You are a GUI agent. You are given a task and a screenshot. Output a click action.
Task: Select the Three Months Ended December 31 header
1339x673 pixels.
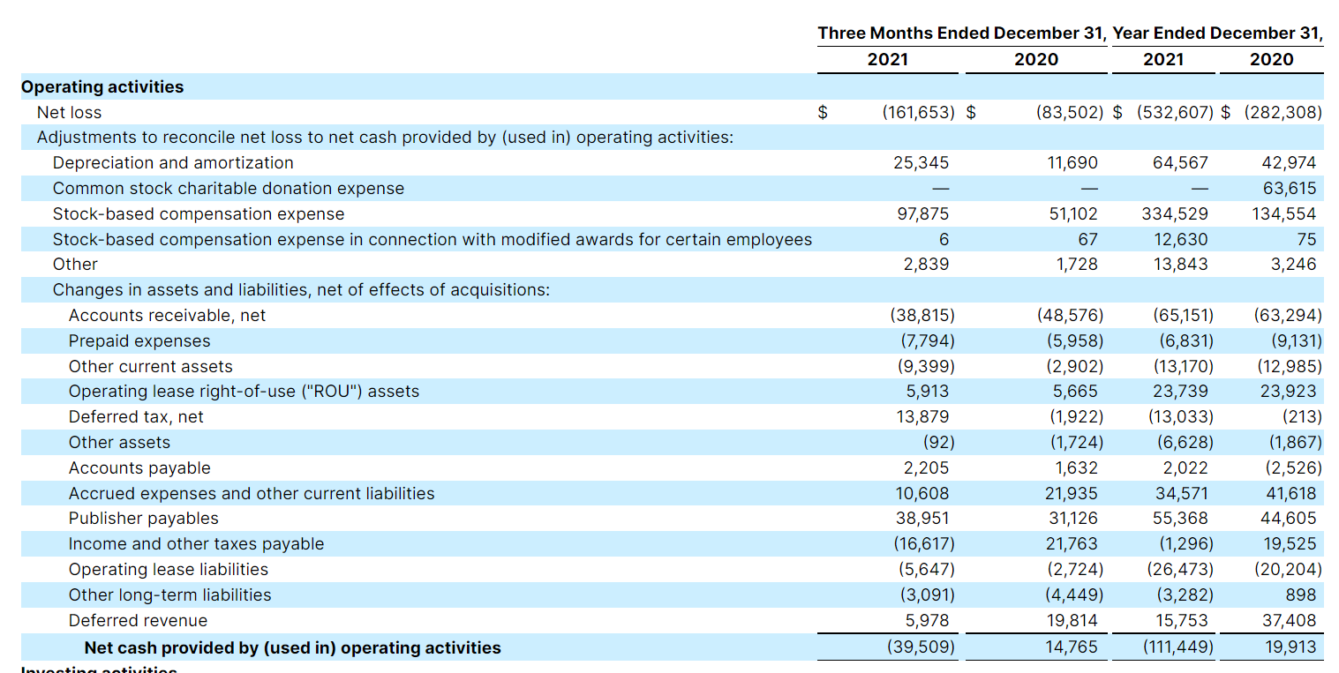point(961,33)
